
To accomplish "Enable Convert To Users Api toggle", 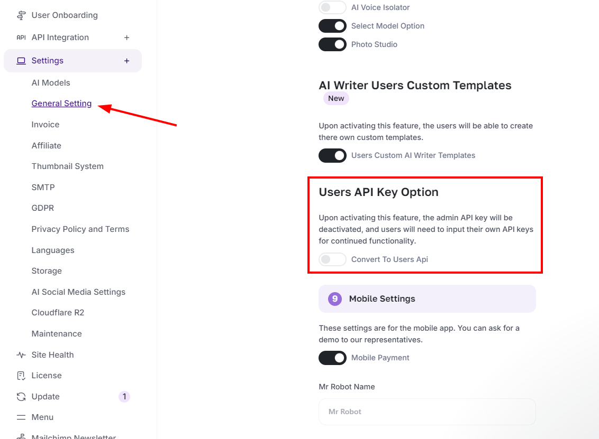I will (x=332, y=259).
